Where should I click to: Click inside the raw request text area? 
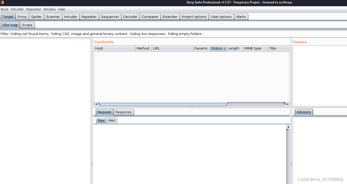click(190, 154)
